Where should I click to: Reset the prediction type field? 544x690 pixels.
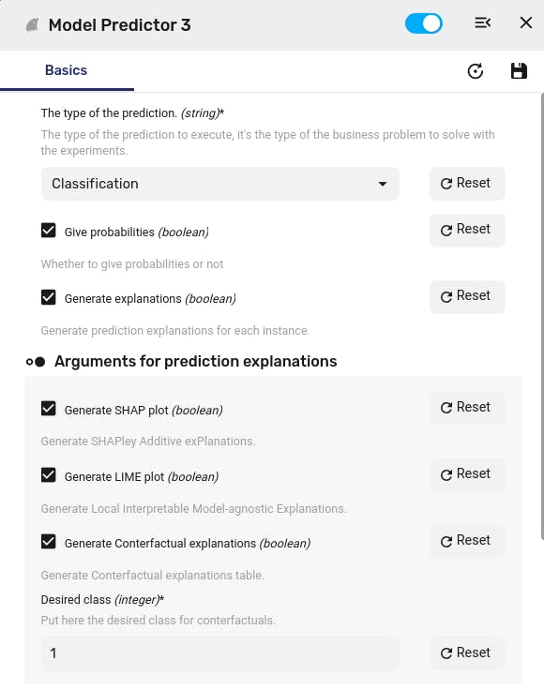(467, 184)
